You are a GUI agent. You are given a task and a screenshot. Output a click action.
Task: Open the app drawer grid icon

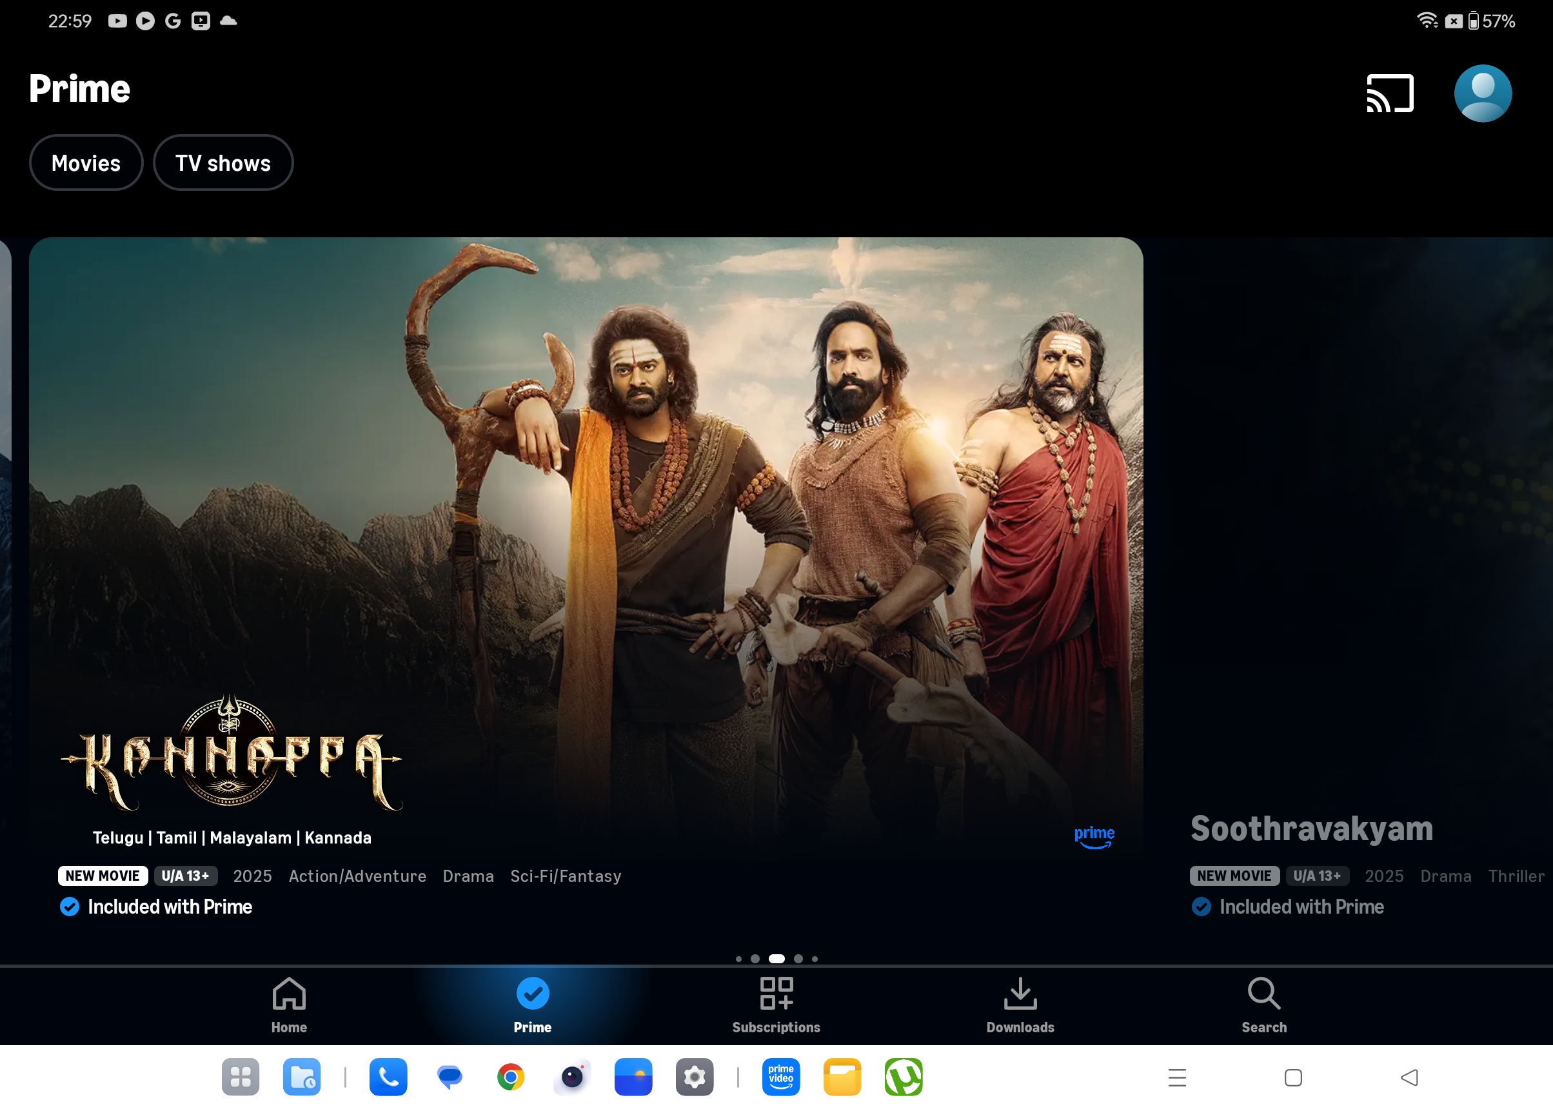241,1077
